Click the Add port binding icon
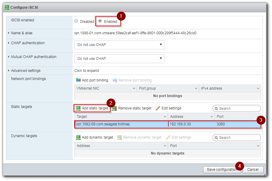272x181 pixels. pyautogui.click(x=78, y=80)
